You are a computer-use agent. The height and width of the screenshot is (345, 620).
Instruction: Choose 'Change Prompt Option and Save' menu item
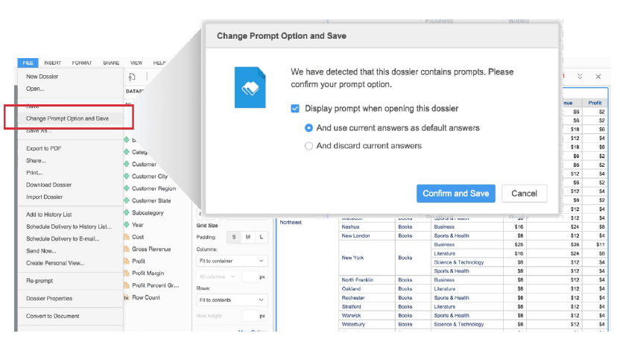(67, 118)
